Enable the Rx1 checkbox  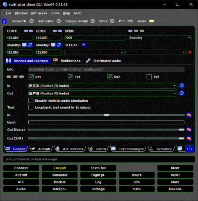tap(31, 77)
